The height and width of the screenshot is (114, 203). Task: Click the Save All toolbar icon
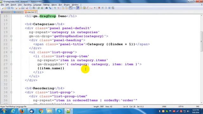12,8
